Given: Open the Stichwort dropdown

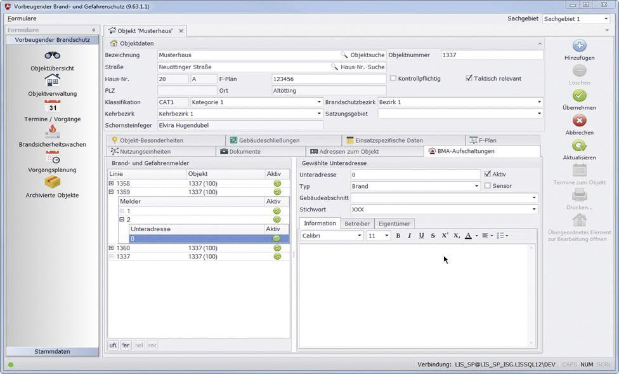Looking at the screenshot, I should coord(534,210).
